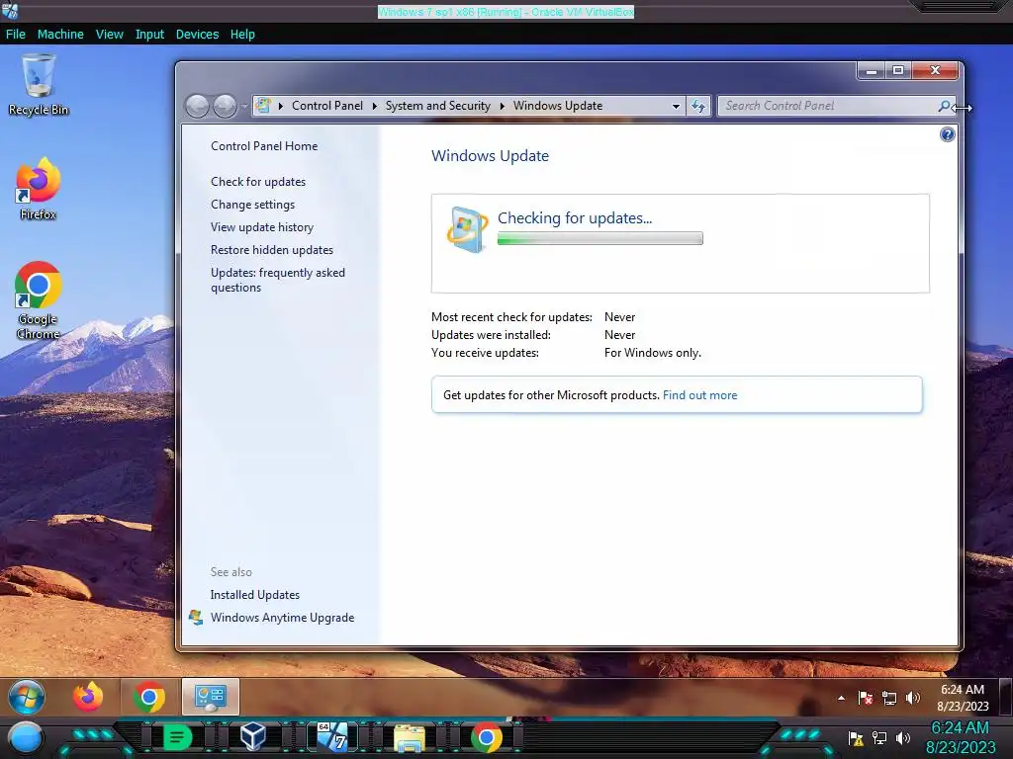The image size is (1013, 759).
Task: Click the refresh button beside address bar
Action: pyautogui.click(x=699, y=106)
